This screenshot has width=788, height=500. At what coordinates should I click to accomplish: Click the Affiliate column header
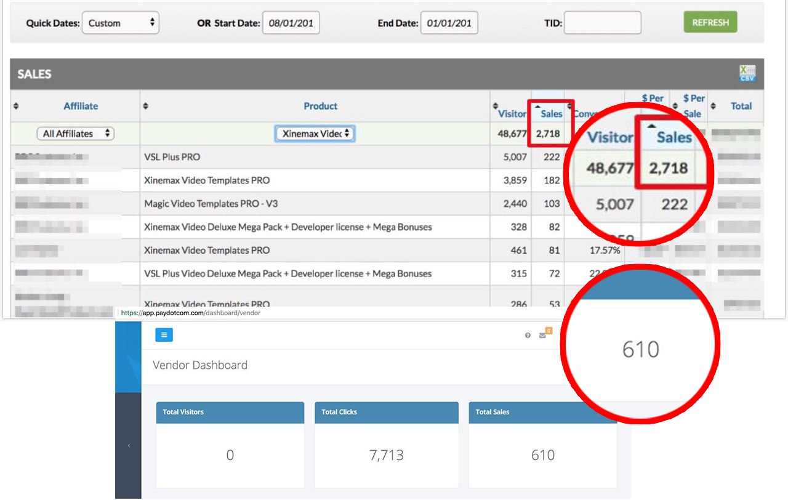point(81,106)
